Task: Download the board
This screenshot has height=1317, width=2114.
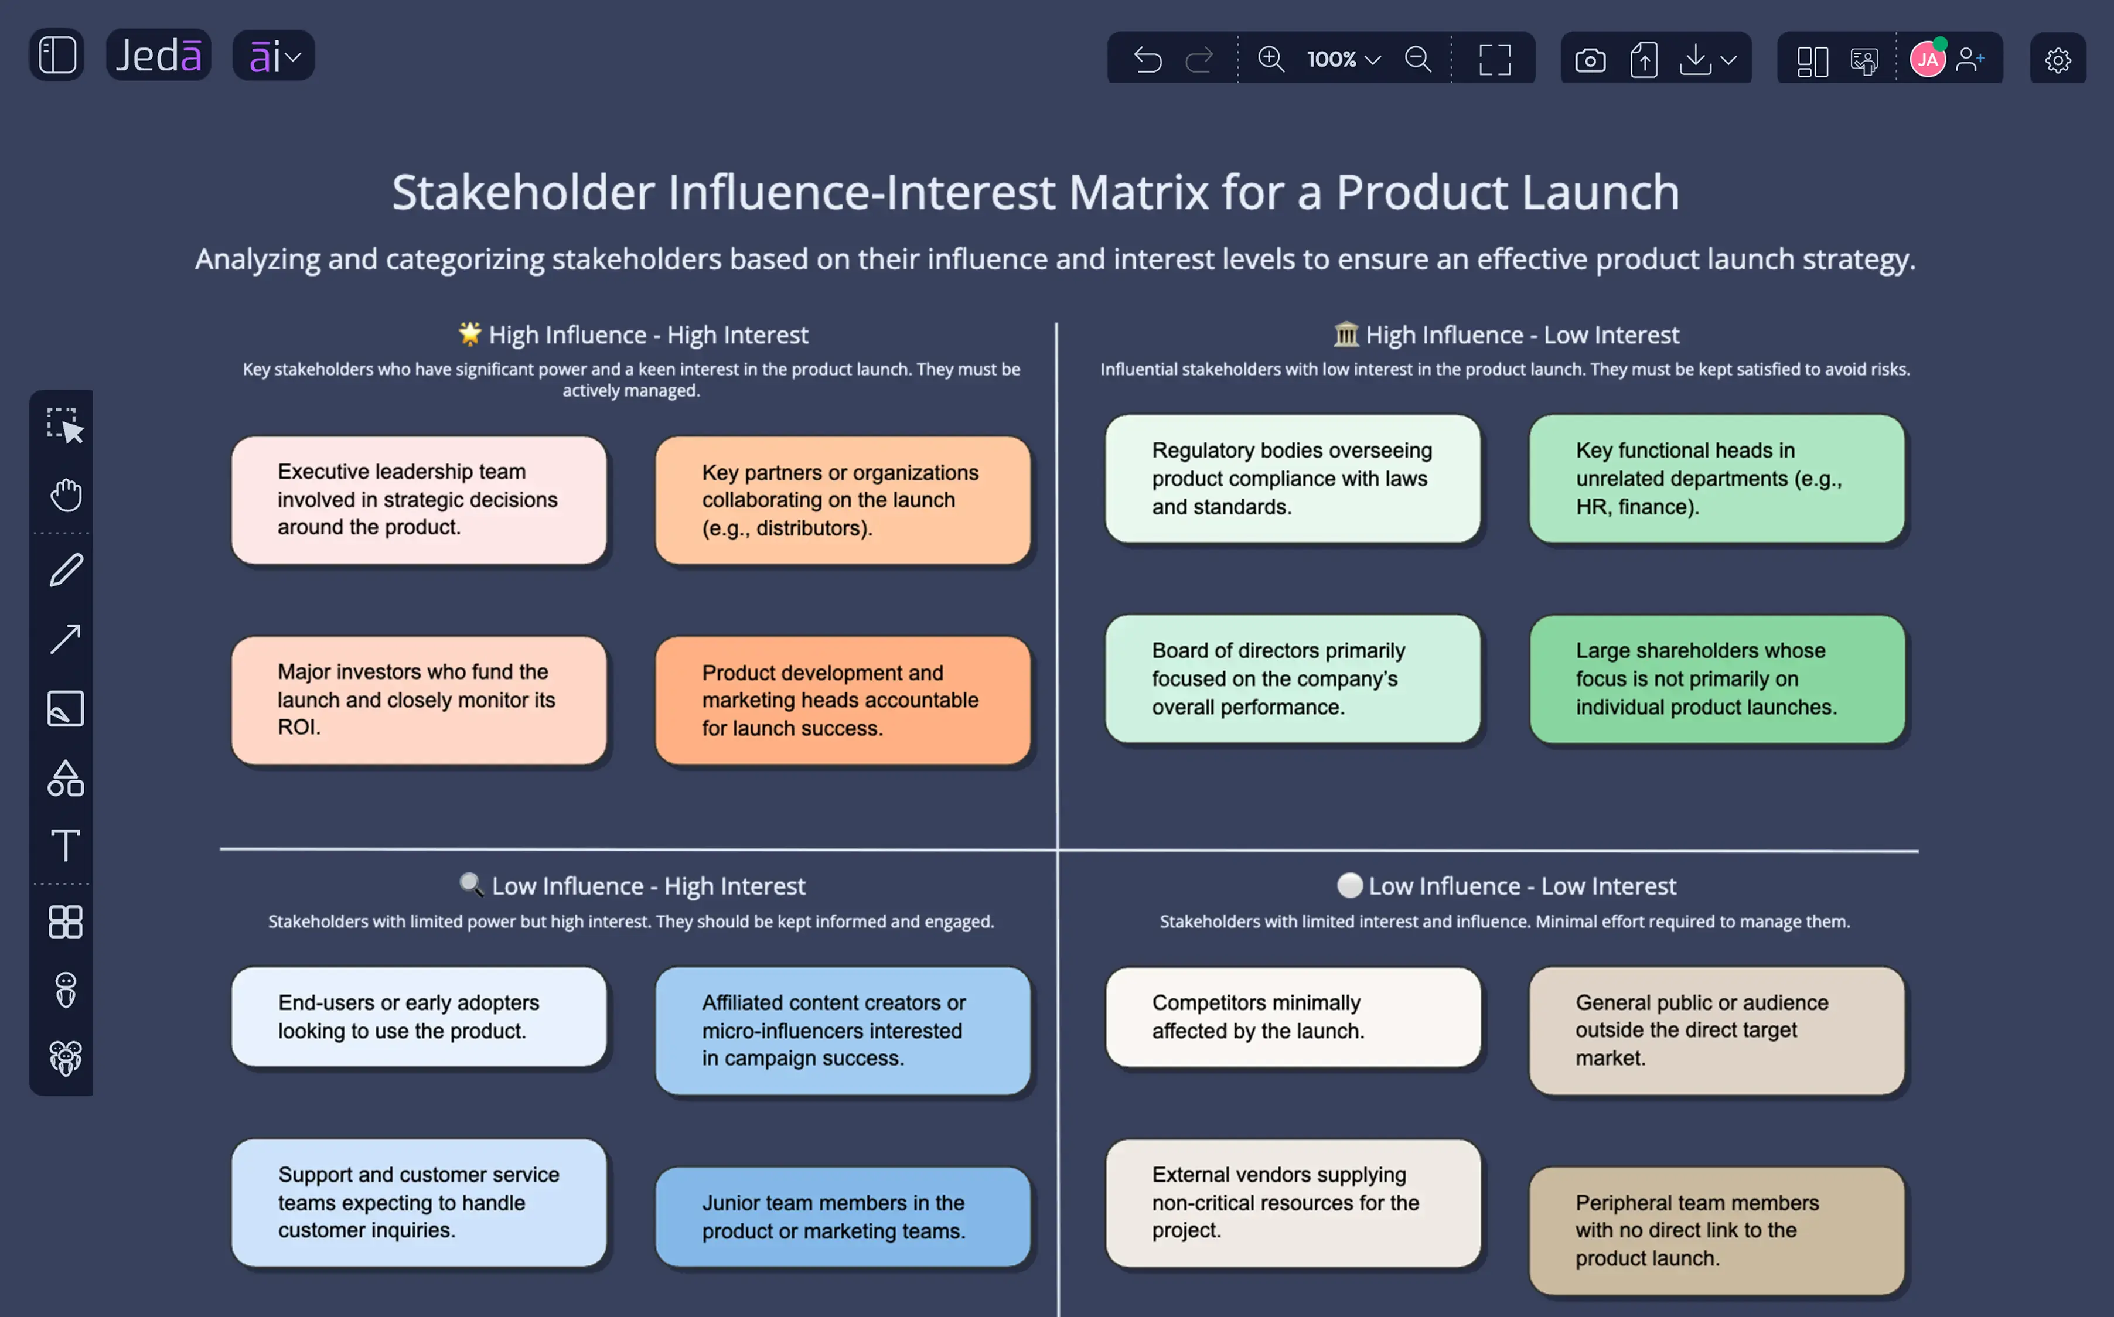Action: tap(1695, 59)
